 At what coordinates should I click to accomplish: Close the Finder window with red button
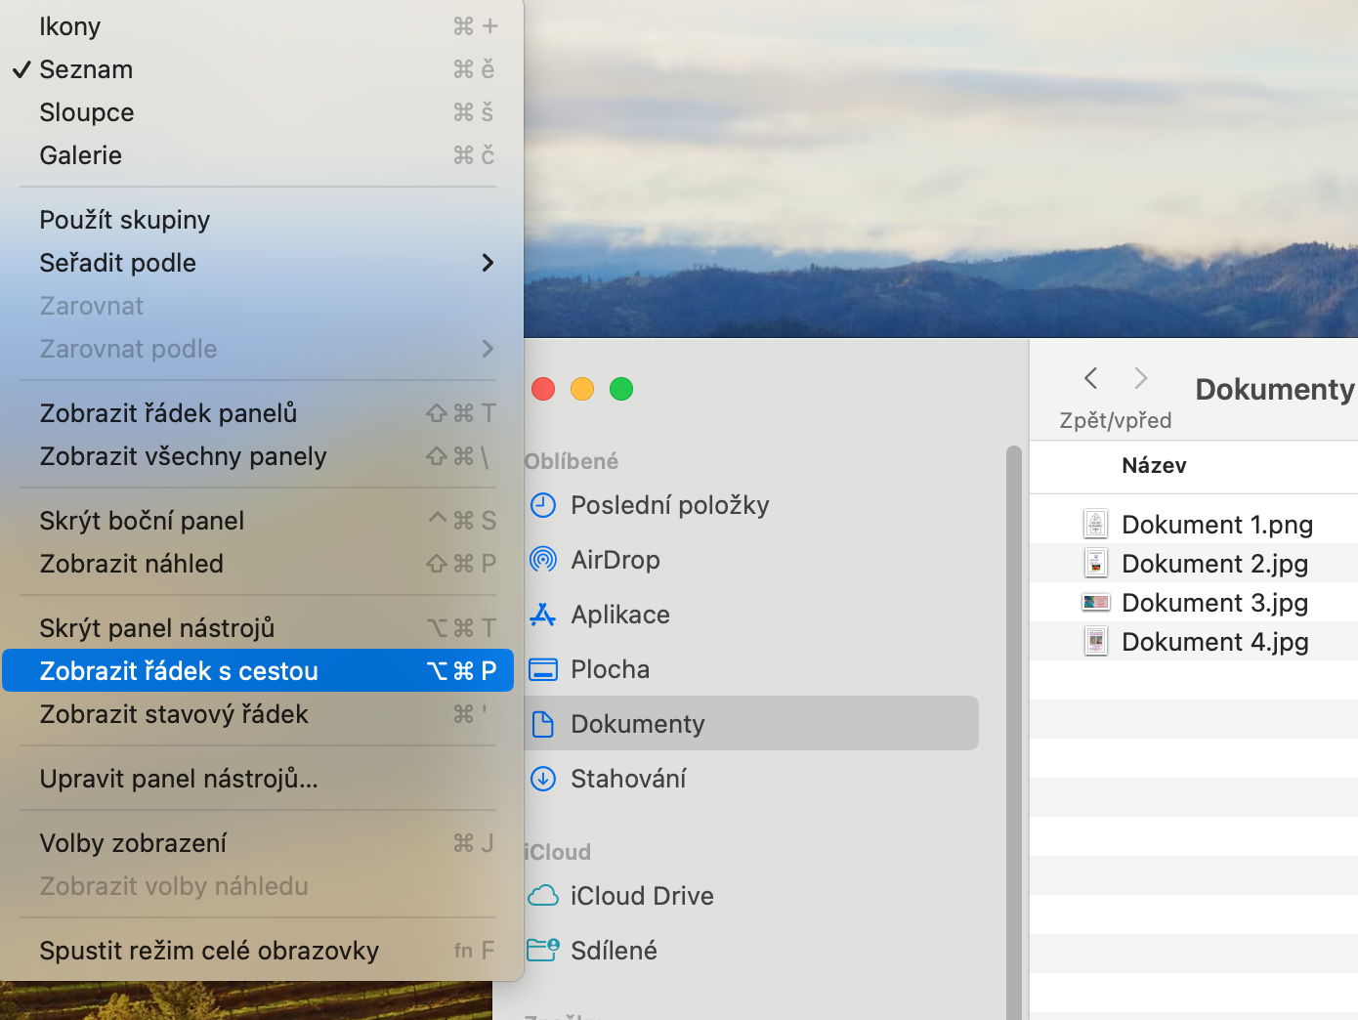pyautogui.click(x=543, y=389)
